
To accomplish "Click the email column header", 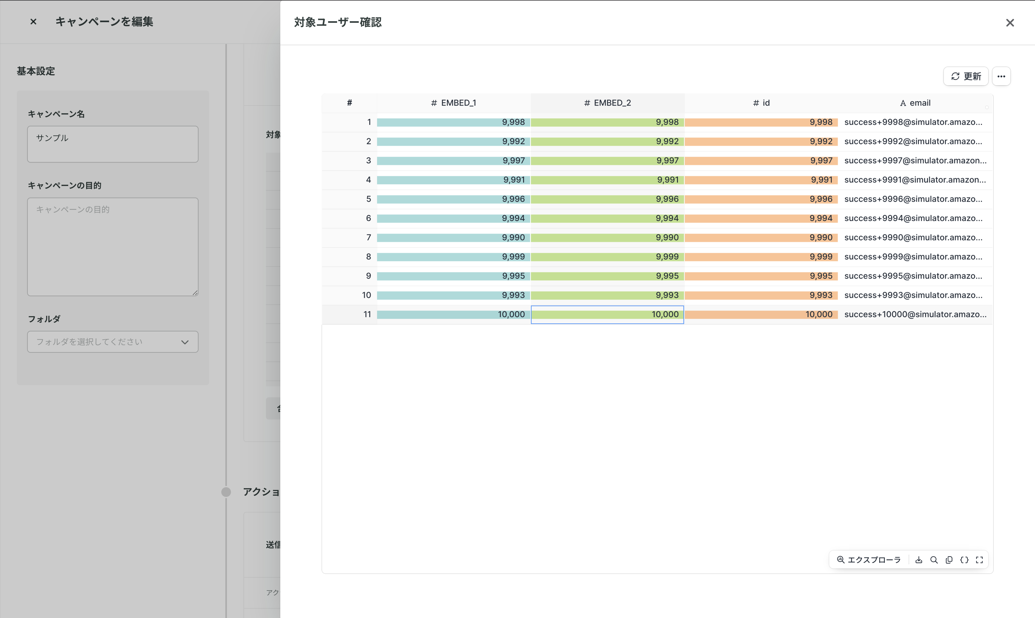I will [x=915, y=103].
